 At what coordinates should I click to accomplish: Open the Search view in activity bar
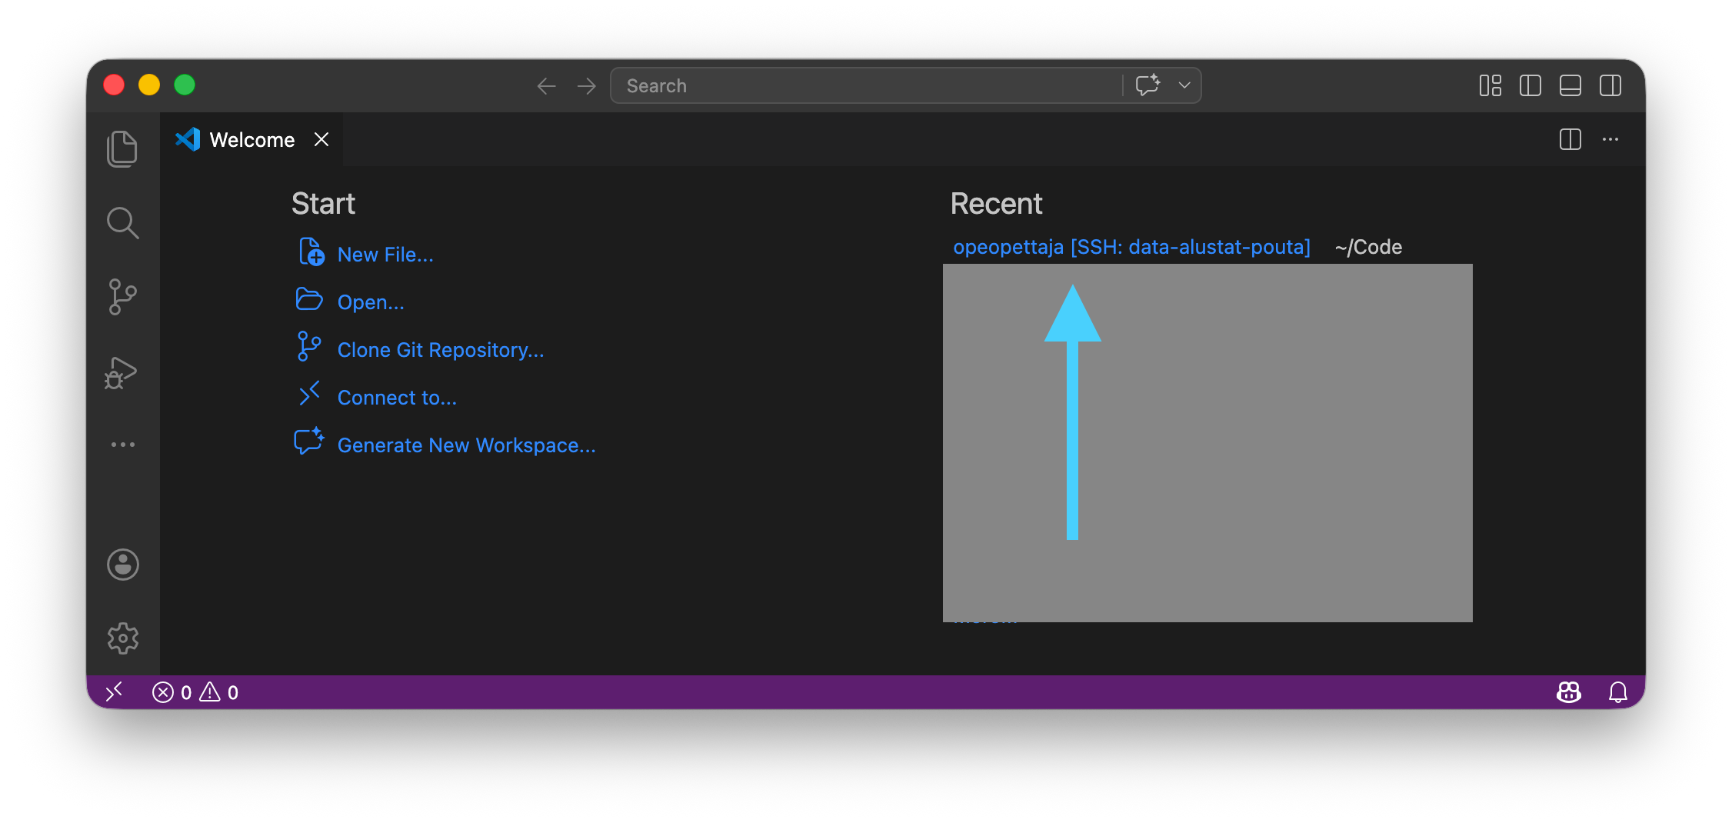click(122, 223)
